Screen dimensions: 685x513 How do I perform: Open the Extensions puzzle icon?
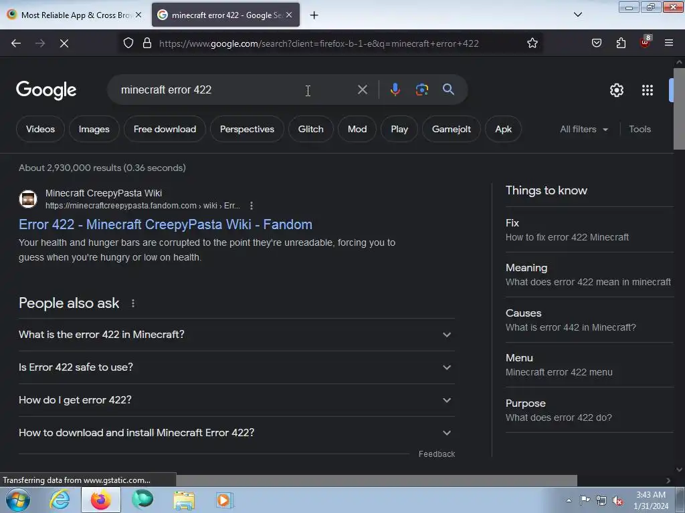click(x=621, y=43)
